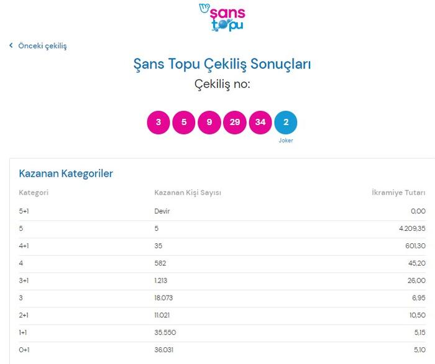Select the 5+1 Devir row

222,211
